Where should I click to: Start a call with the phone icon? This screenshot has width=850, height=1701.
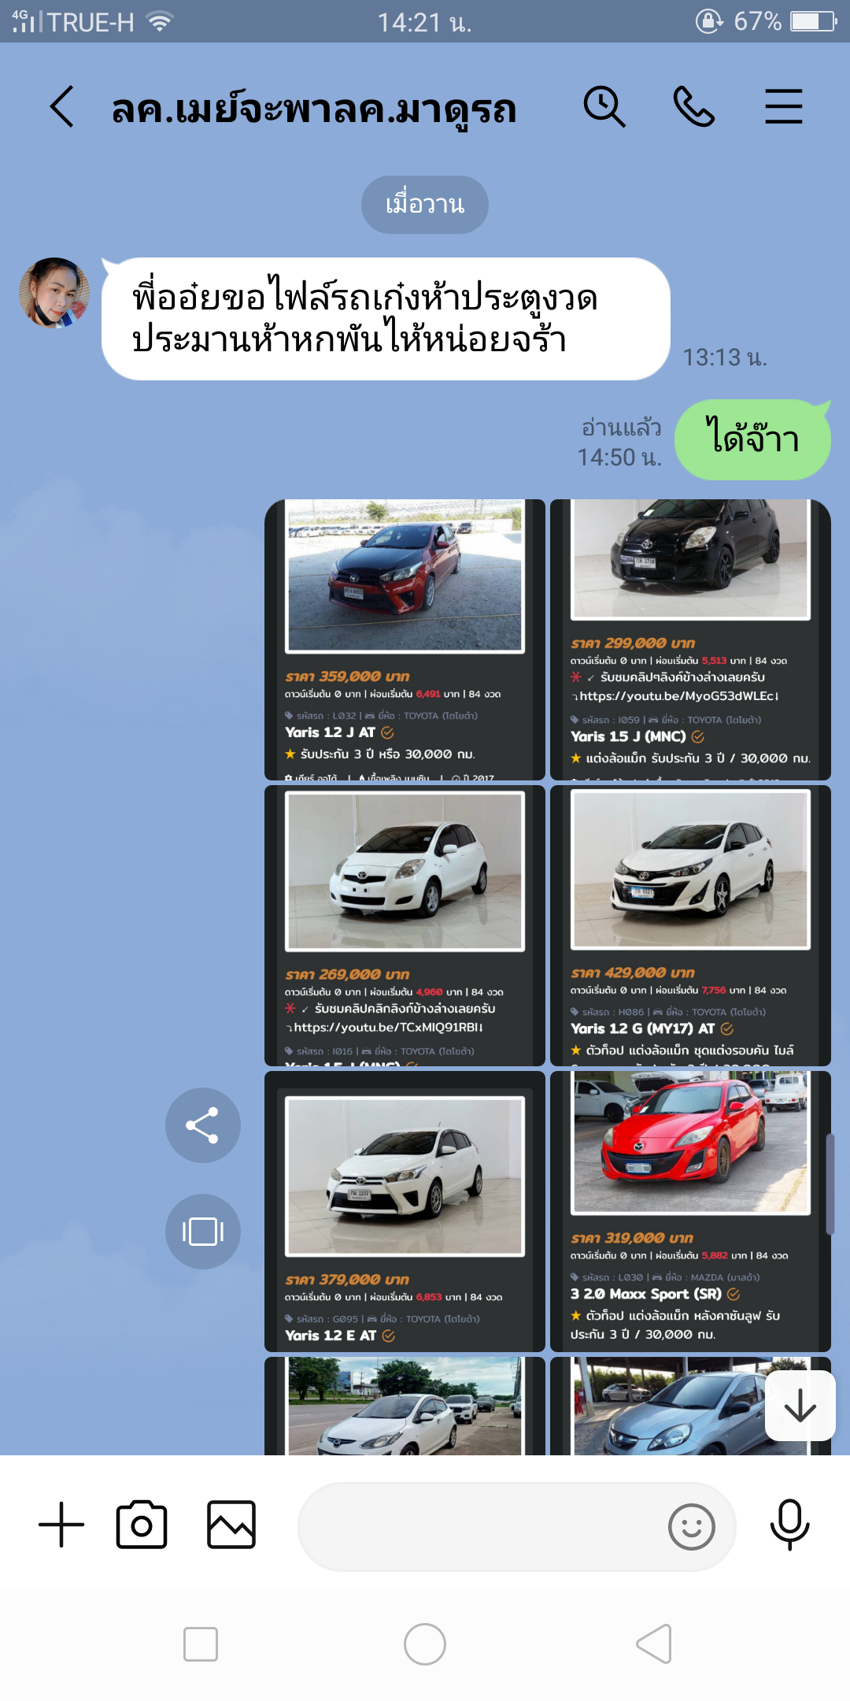tap(694, 106)
